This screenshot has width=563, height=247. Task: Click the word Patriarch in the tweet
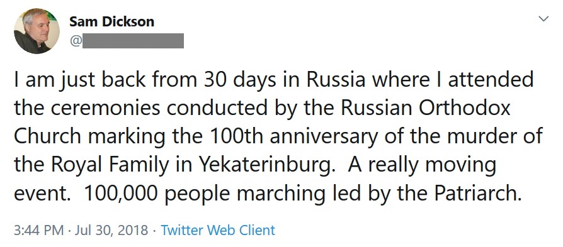tap(477, 193)
